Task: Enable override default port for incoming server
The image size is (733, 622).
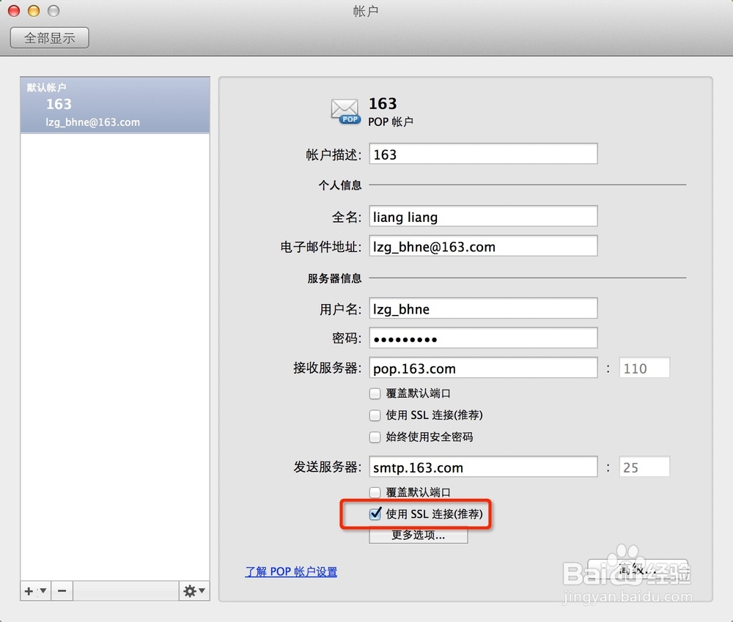Action: click(x=375, y=393)
